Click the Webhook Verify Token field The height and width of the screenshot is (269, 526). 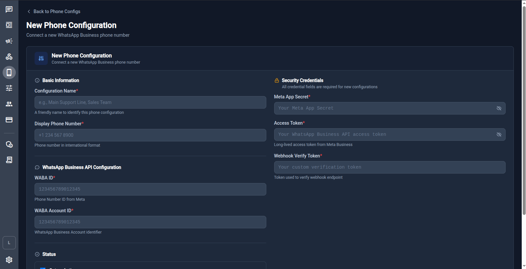click(389, 167)
